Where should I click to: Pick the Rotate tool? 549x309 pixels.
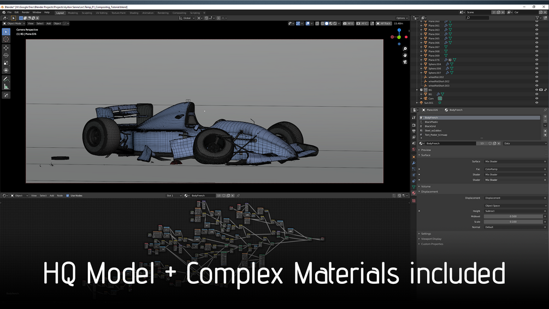pyautogui.click(x=6, y=55)
